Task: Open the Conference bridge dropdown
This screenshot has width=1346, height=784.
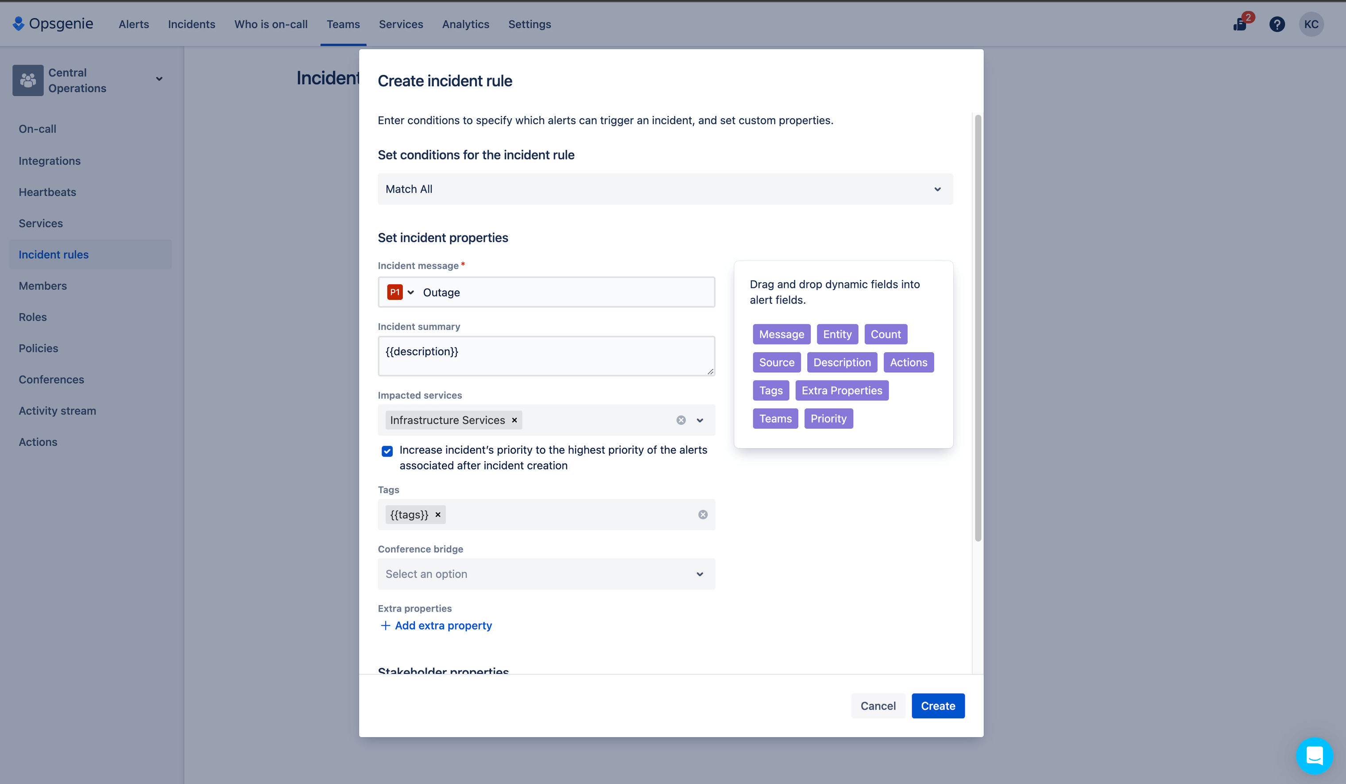Action: tap(545, 573)
